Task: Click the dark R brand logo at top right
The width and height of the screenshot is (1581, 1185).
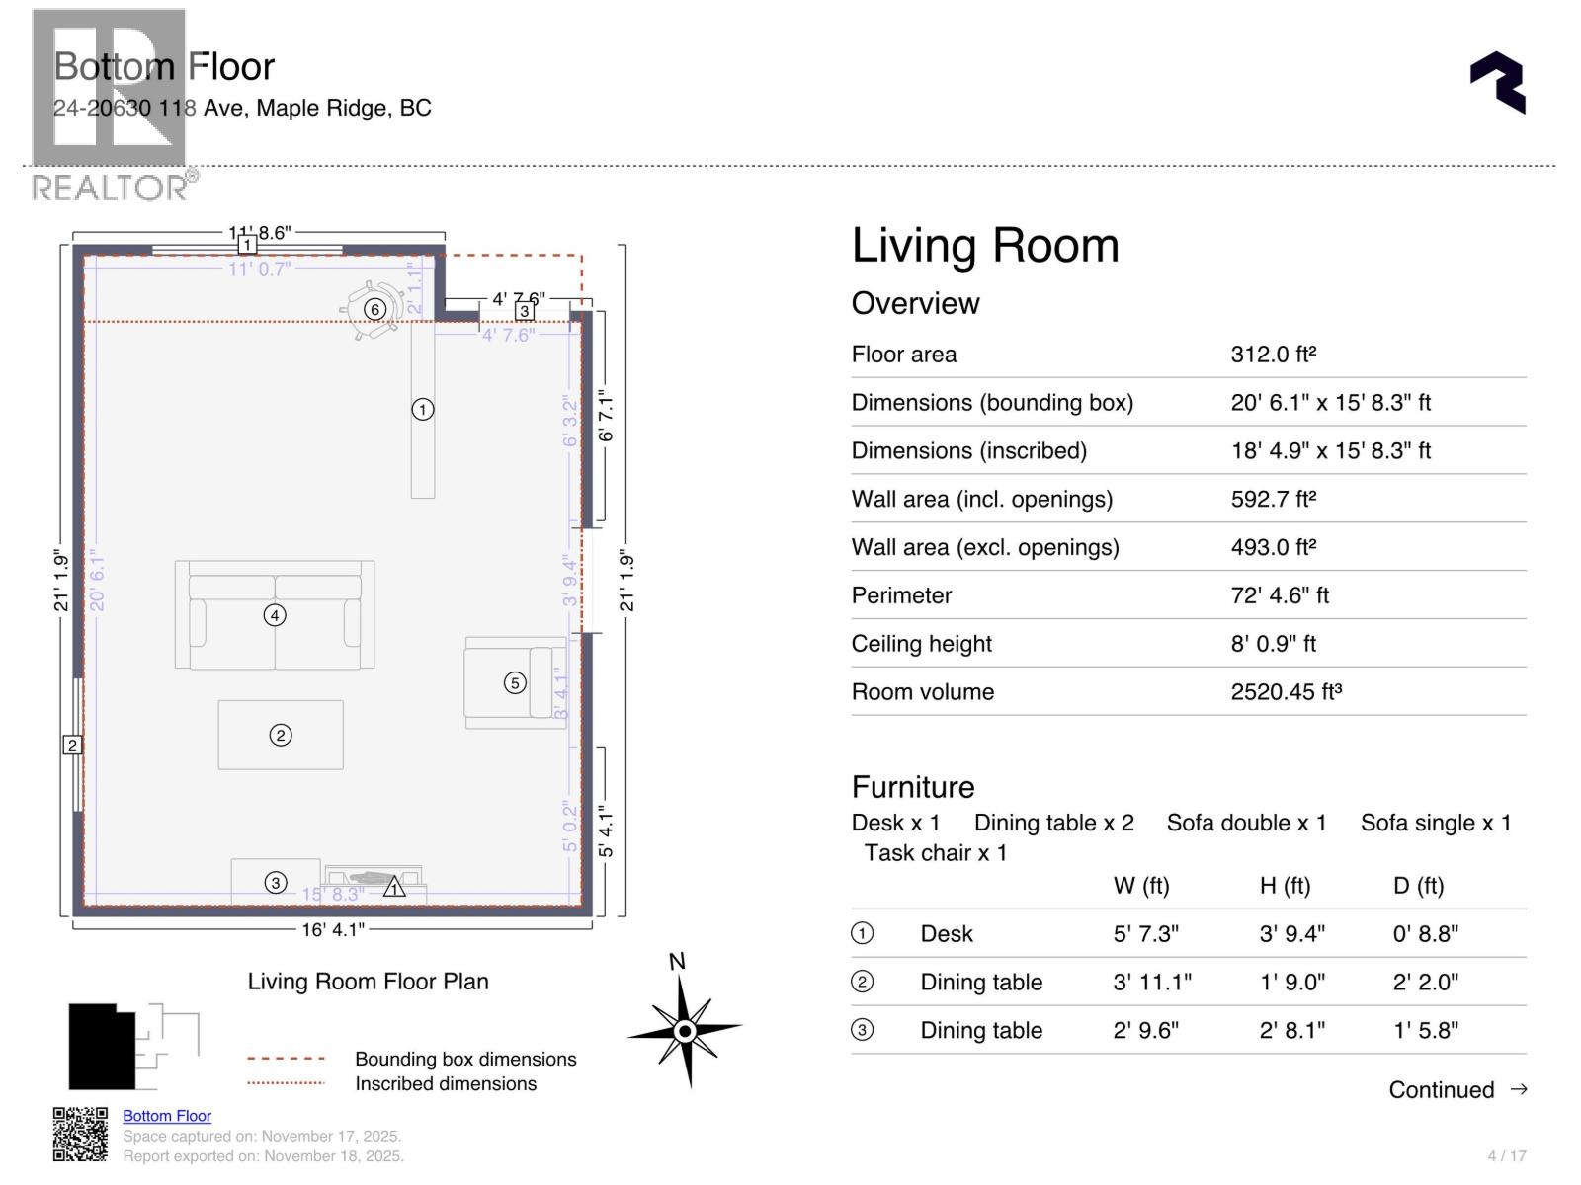Action: coord(1498,84)
